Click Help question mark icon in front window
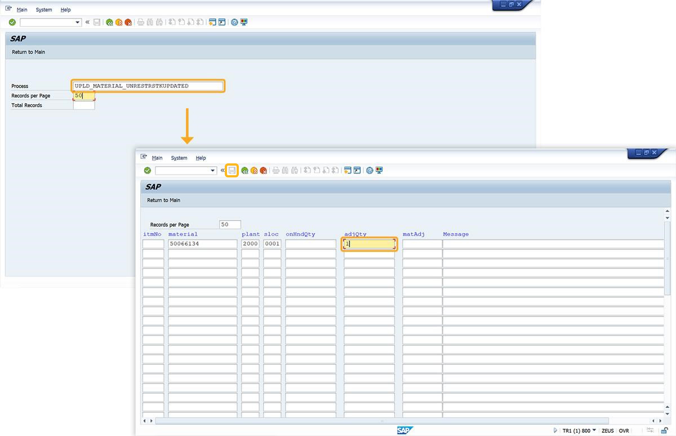The width and height of the screenshot is (676, 436). [370, 170]
